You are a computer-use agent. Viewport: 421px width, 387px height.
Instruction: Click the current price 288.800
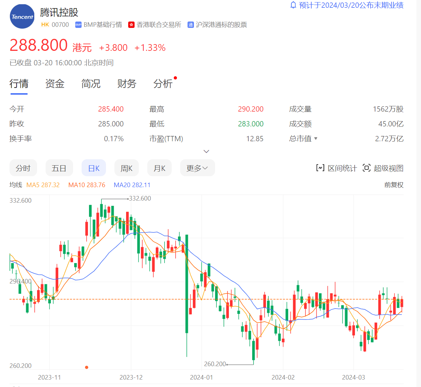click(38, 45)
